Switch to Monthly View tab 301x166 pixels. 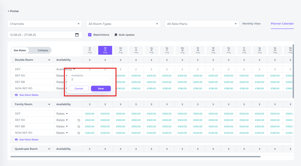click(251, 24)
